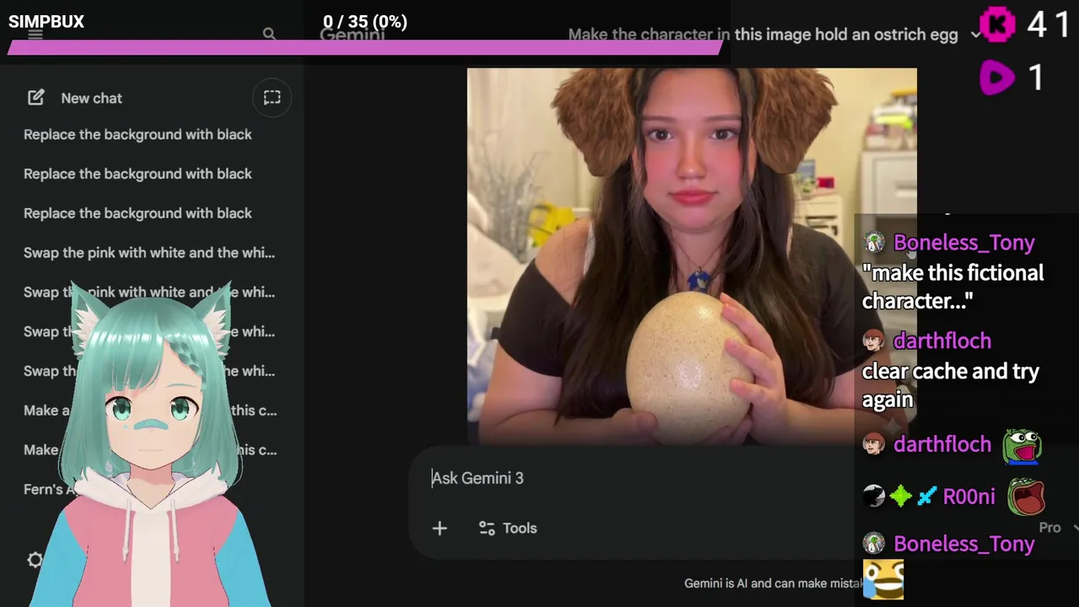Click the 'clear cache and try again' message
1079x607 pixels.
point(950,385)
